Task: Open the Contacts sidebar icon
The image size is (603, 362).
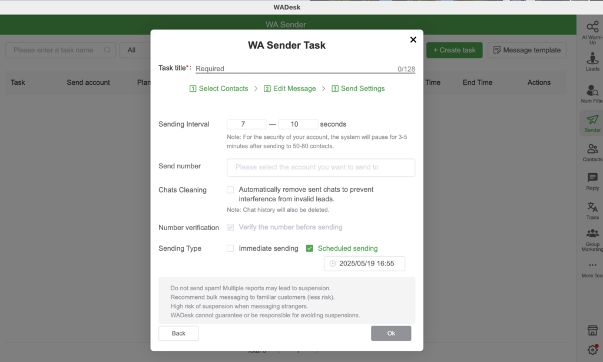Action: coord(592,149)
